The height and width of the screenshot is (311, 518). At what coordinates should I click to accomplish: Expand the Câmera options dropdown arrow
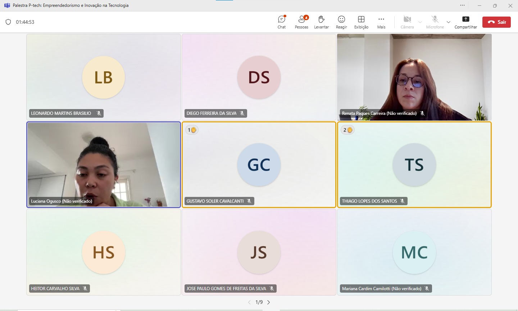click(420, 22)
